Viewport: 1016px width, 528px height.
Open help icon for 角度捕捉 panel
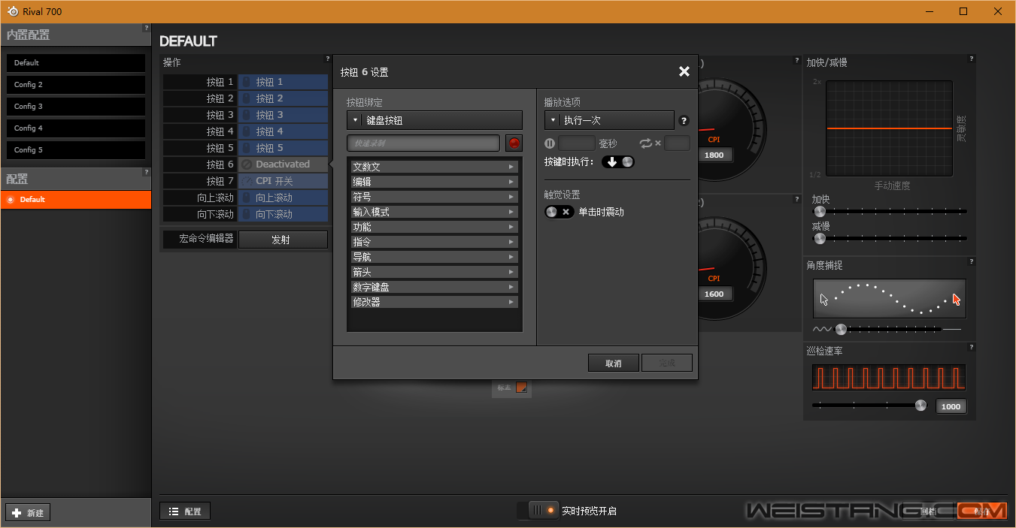972,261
